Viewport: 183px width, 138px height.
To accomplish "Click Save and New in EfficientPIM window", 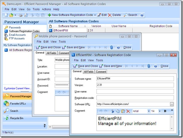I will click(111, 66).
